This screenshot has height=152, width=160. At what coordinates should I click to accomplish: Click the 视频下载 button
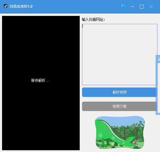[x=120, y=106]
